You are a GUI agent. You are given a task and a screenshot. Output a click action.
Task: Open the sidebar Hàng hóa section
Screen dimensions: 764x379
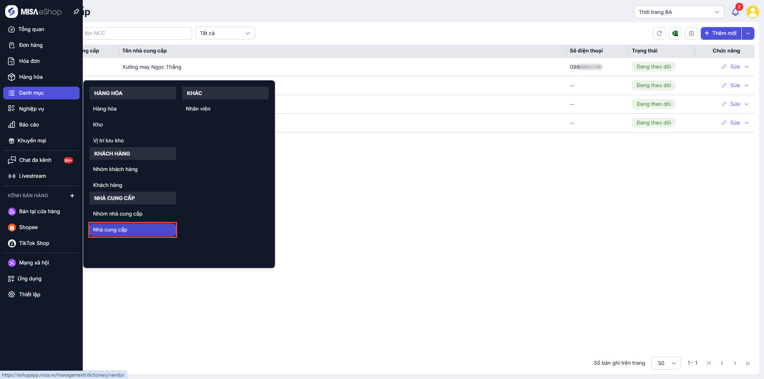[41, 77]
